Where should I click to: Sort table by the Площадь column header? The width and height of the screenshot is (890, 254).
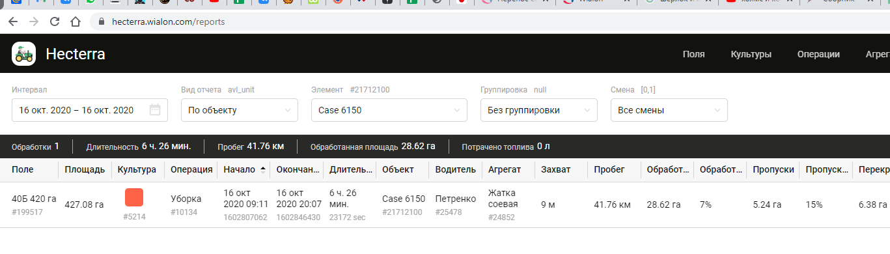(85, 169)
